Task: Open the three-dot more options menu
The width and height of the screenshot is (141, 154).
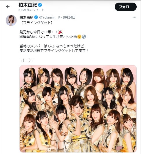Action: coord(134,17)
